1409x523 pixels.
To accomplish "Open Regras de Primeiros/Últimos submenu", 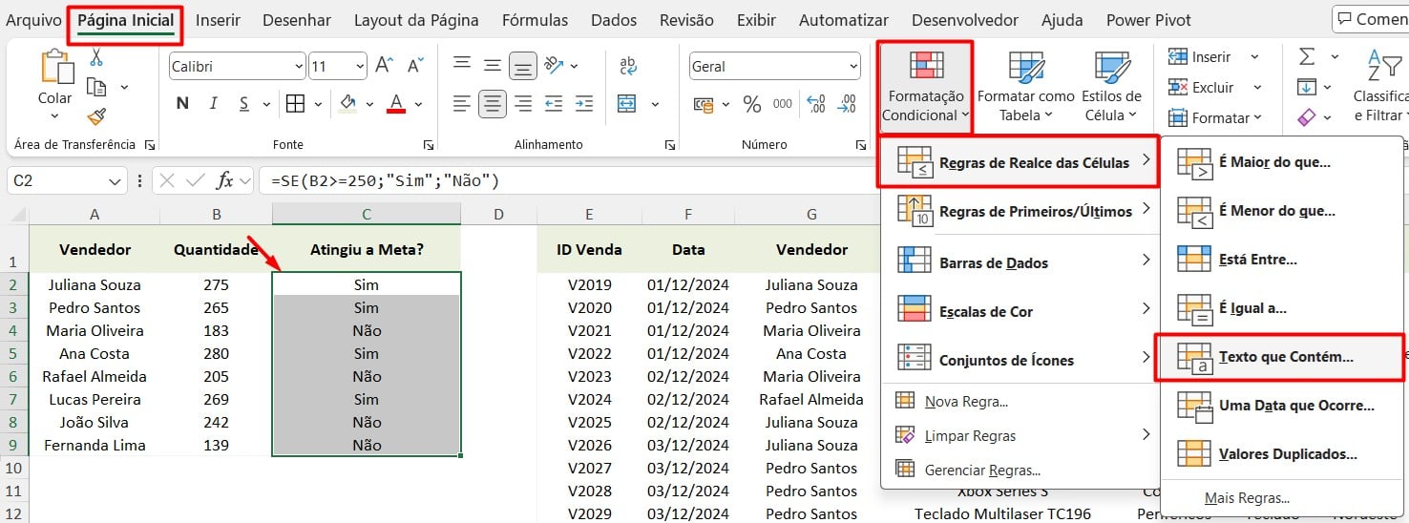I will [x=1020, y=212].
